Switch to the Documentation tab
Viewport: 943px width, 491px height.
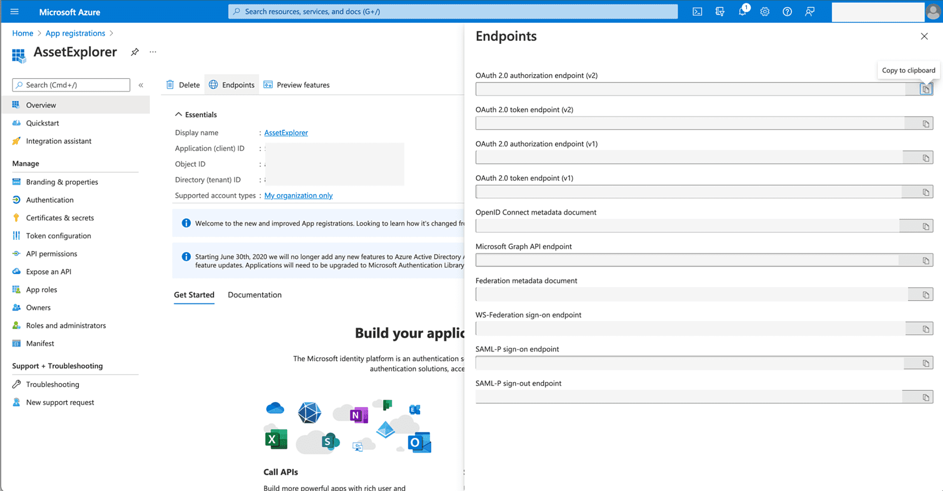pyautogui.click(x=255, y=295)
